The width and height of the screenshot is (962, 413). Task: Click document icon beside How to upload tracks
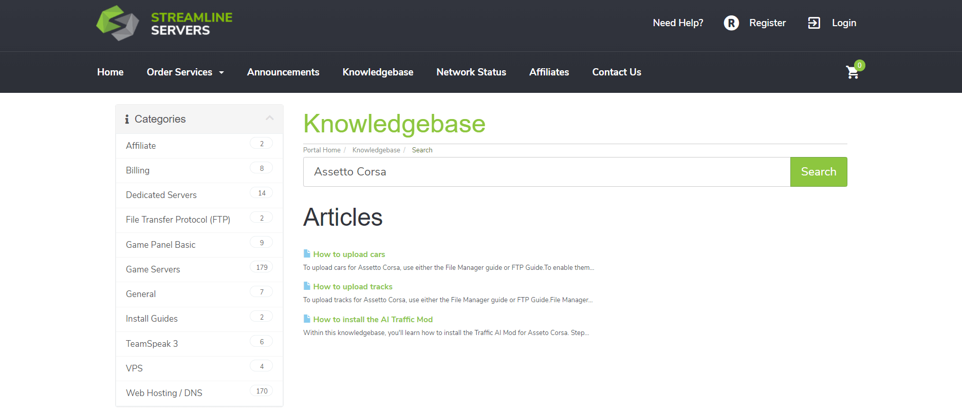[x=307, y=286]
